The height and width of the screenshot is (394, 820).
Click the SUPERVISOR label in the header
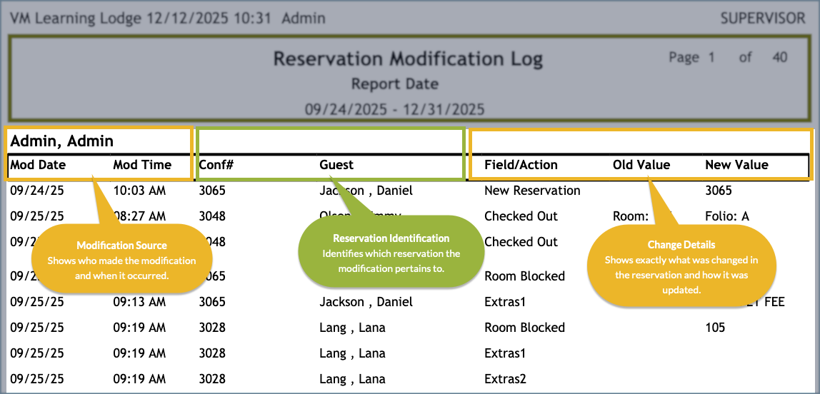(762, 19)
